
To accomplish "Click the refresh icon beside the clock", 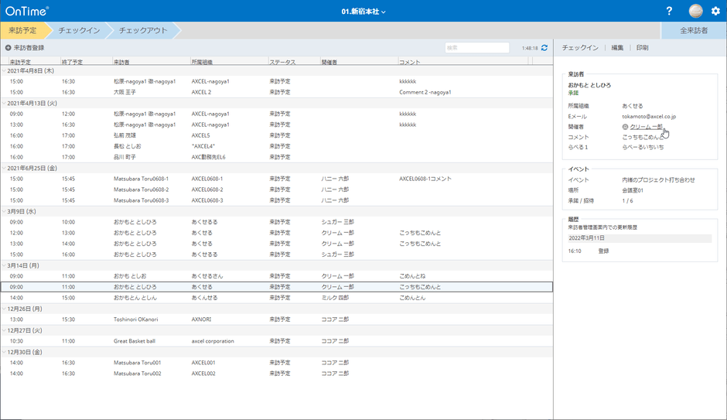I will click(544, 48).
